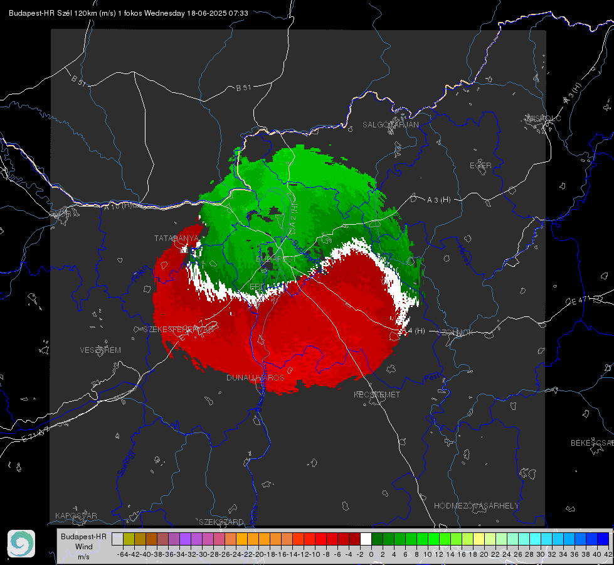Click the BEKESCSABA city label
The image size is (614, 565).
click(x=592, y=443)
